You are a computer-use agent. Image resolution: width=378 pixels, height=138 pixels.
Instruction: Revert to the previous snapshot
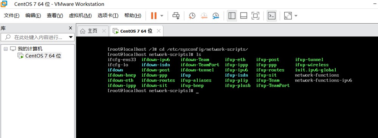click(204, 16)
